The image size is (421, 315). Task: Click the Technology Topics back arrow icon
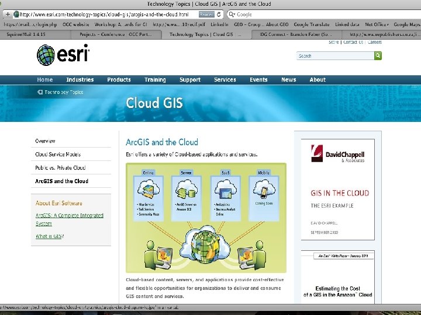40,92
